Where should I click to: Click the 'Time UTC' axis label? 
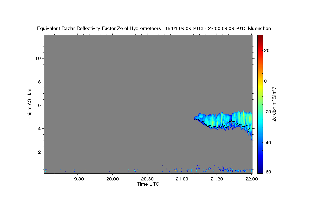click(148, 184)
